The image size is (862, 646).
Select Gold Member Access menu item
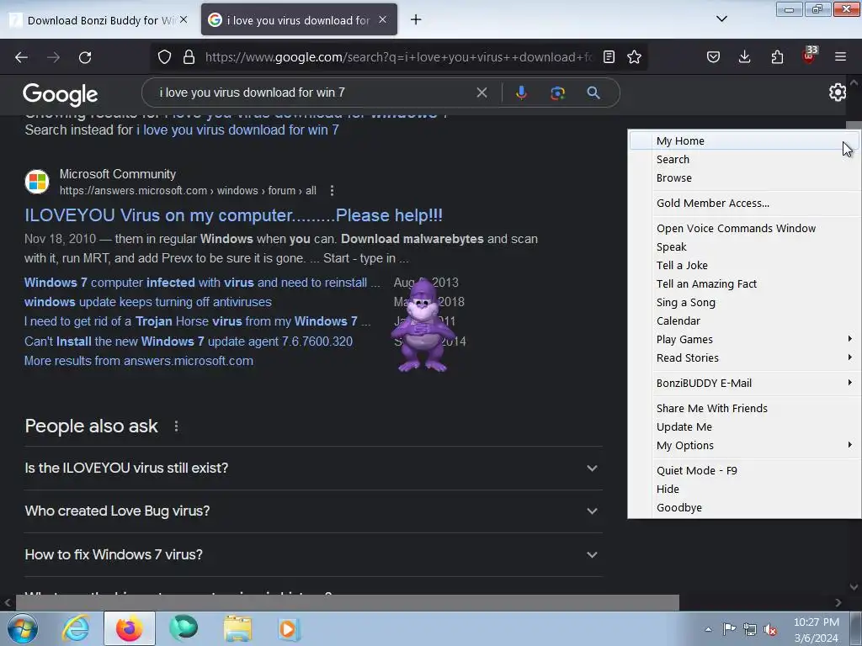tap(744, 204)
